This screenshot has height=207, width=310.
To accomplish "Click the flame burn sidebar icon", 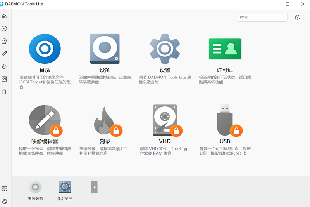I will click(x=4, y=66).
